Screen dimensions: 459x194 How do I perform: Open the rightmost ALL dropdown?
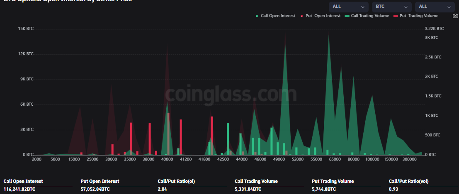pyautogui.click(x=435, y=7)
